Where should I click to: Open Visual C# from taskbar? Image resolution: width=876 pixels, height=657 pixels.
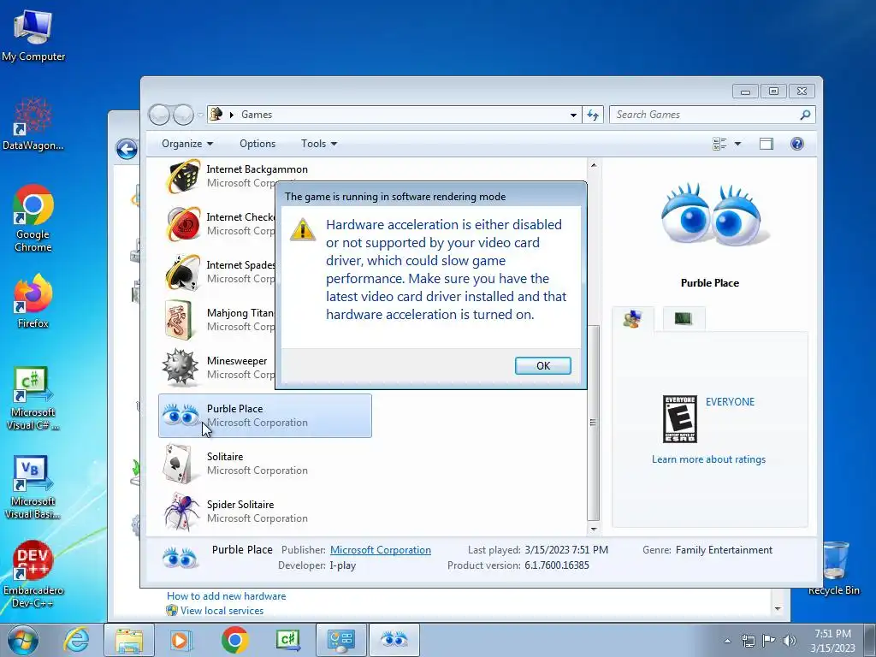click(287, 640)
